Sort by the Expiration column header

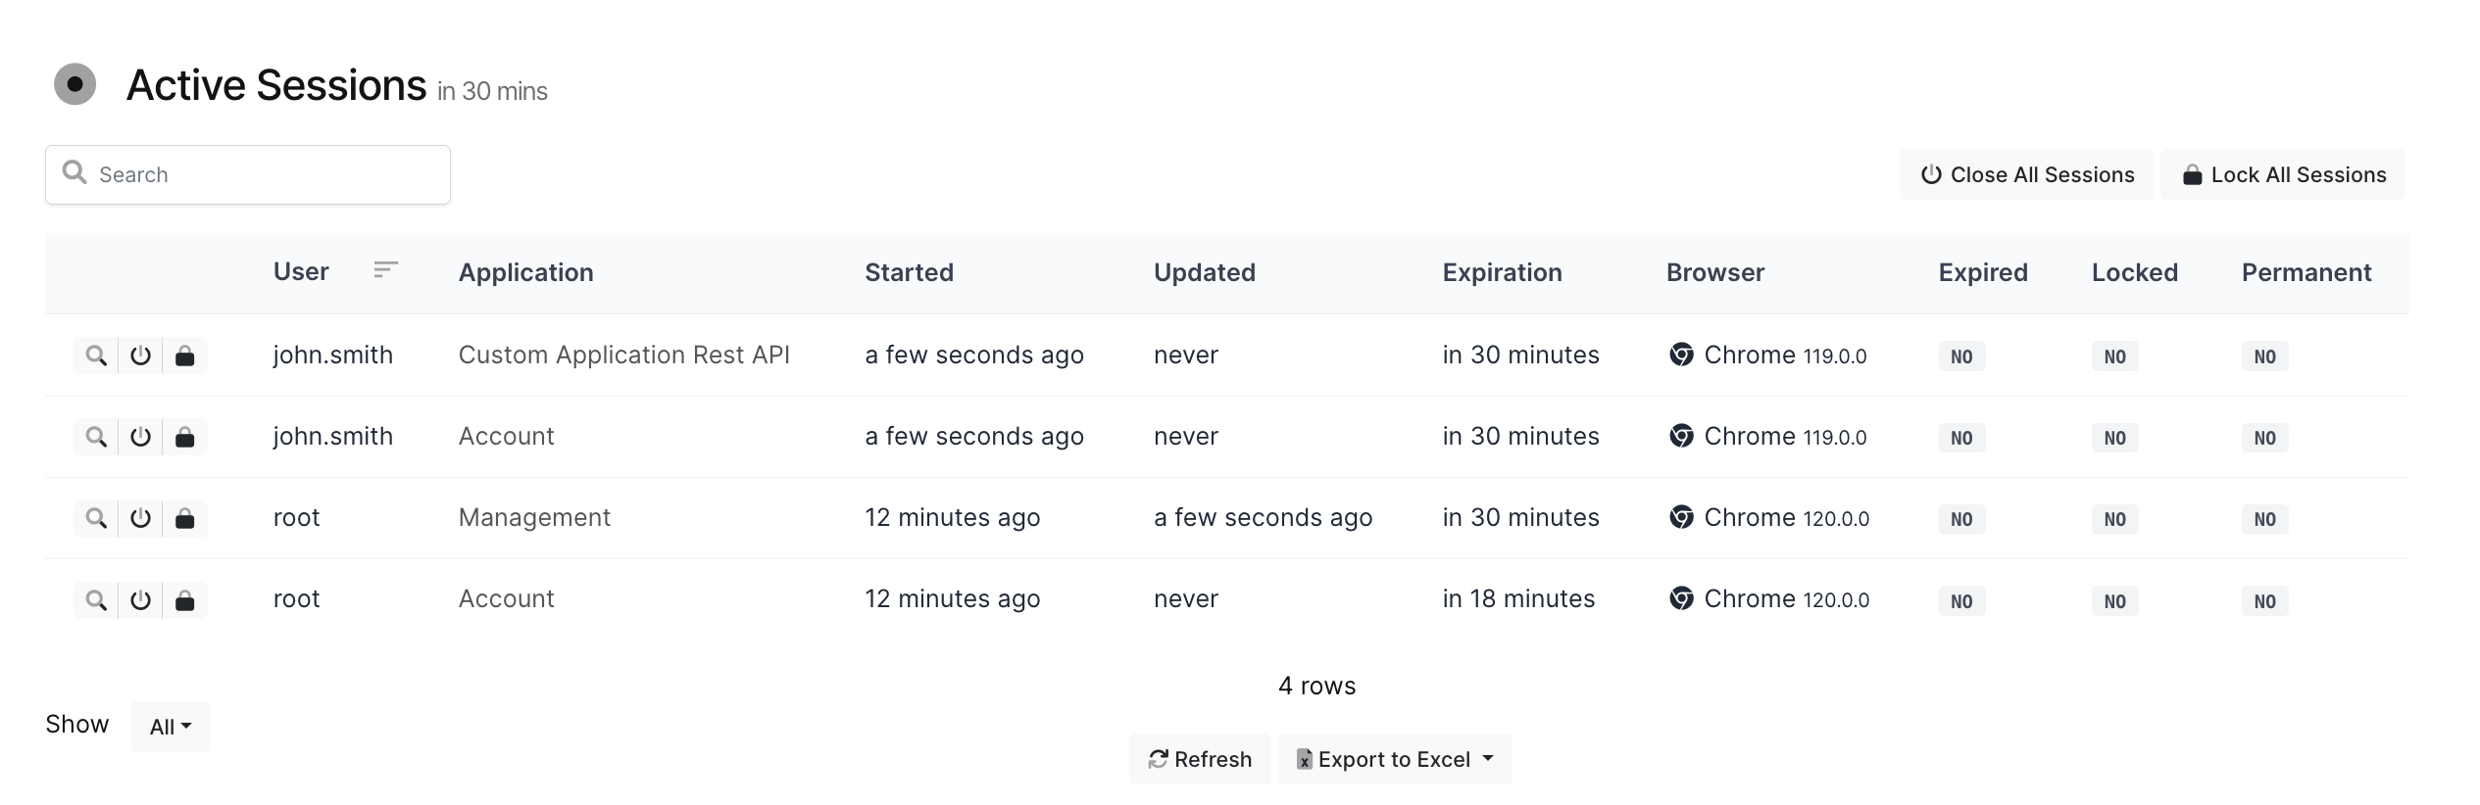point(1502,272)
